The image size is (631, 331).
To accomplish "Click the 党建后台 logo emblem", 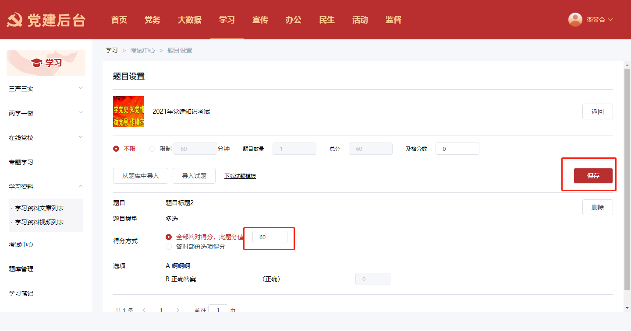I will coord(15,20).
